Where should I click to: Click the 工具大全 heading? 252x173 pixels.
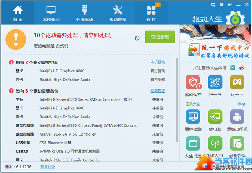193,104
